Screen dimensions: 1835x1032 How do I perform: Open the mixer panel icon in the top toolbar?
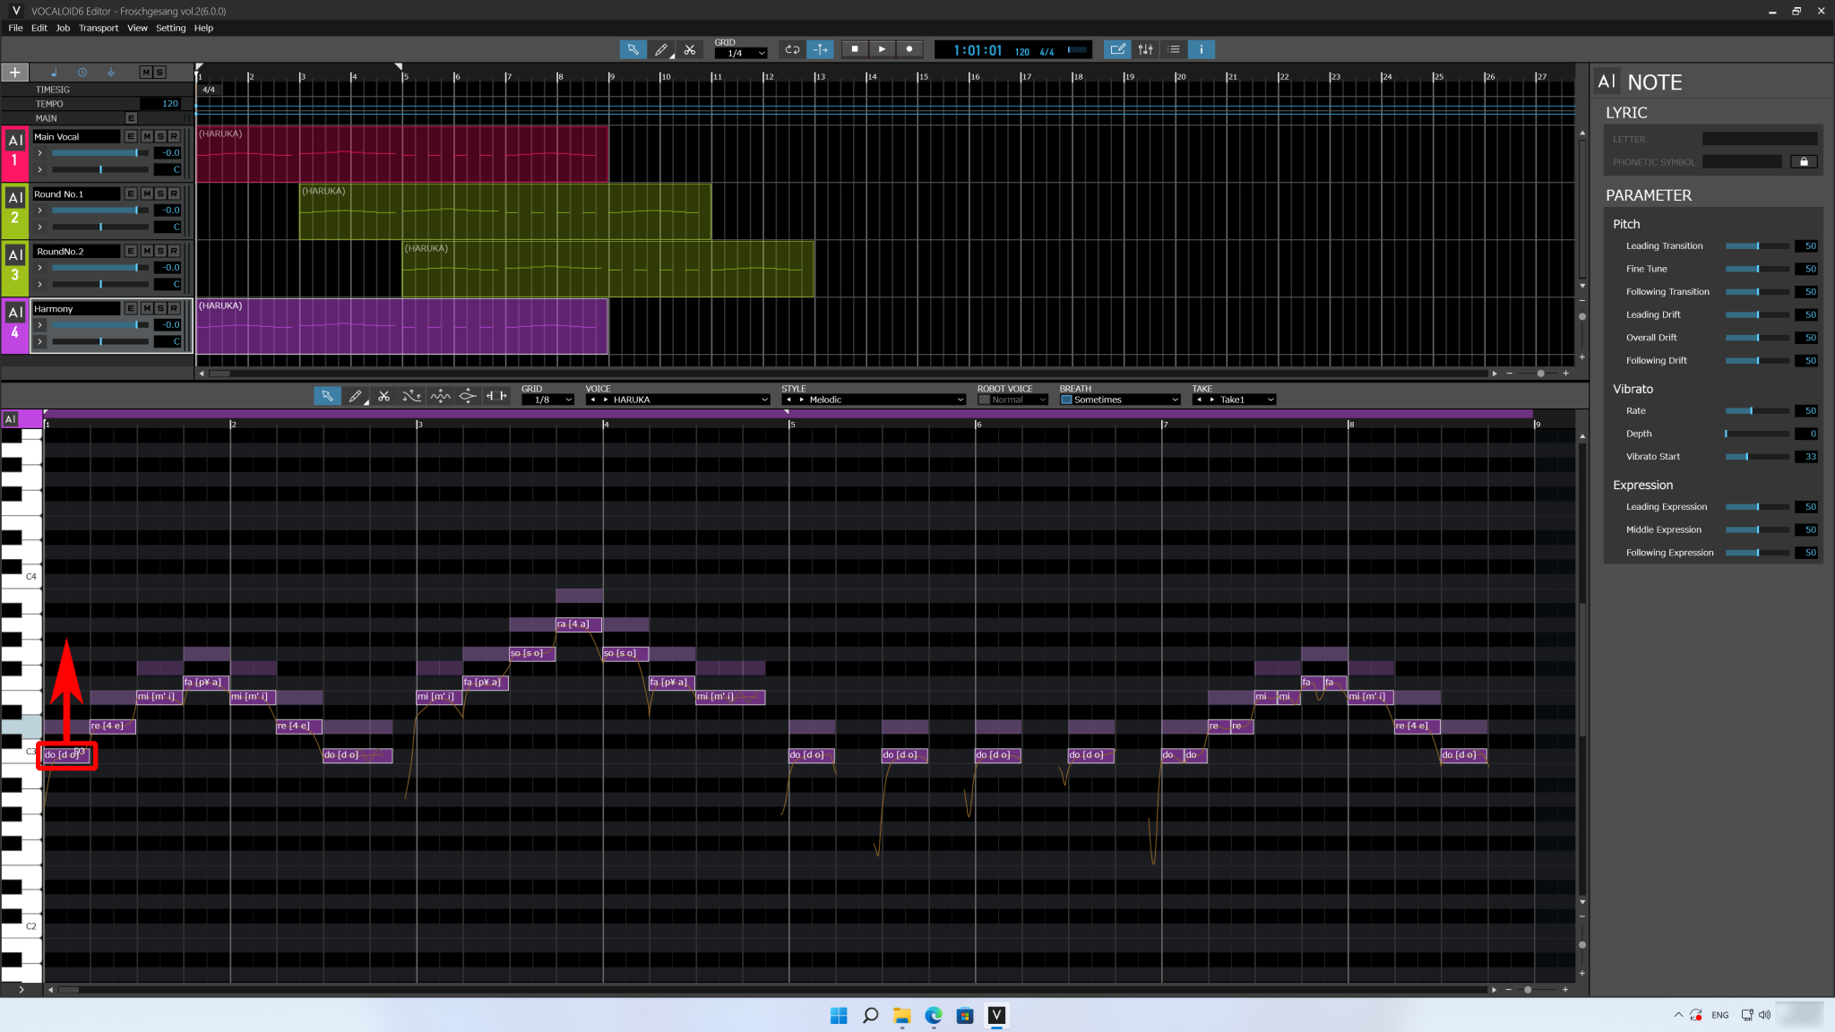point(1145,49)
